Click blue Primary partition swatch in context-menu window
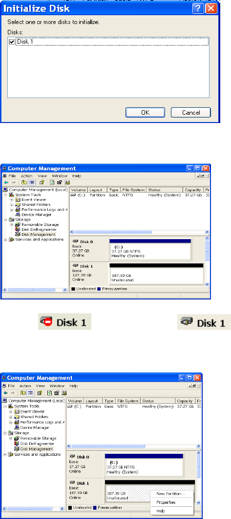The height and width of the screenshot is (519, 231). 95,507
